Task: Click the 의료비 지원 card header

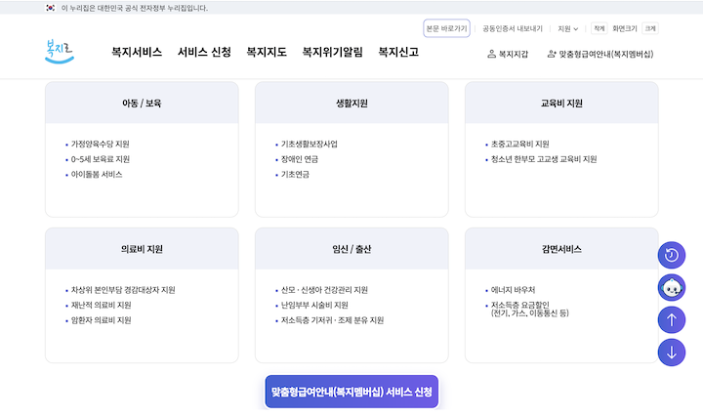Action: [142, 249]
